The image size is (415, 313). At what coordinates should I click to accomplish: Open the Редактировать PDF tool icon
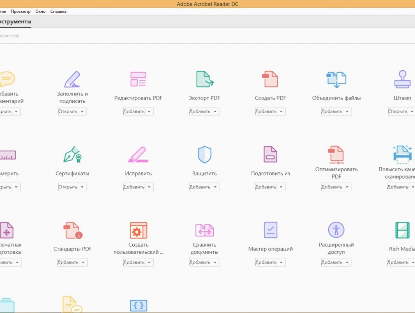(x=138, y=79)
